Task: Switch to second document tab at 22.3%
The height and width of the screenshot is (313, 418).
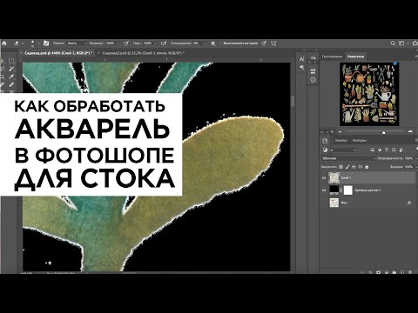Action: pyautogui.click(x=144, y=53)
